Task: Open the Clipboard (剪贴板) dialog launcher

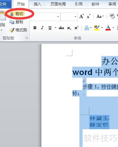Action: [x=26, y=38]
